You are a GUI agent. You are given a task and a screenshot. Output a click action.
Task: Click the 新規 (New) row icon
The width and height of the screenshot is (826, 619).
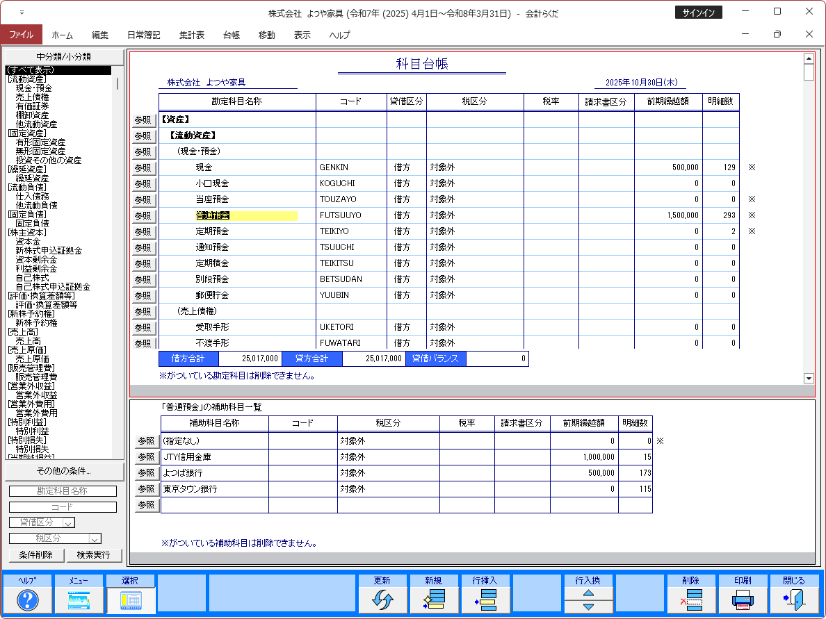tap(434, 600)
